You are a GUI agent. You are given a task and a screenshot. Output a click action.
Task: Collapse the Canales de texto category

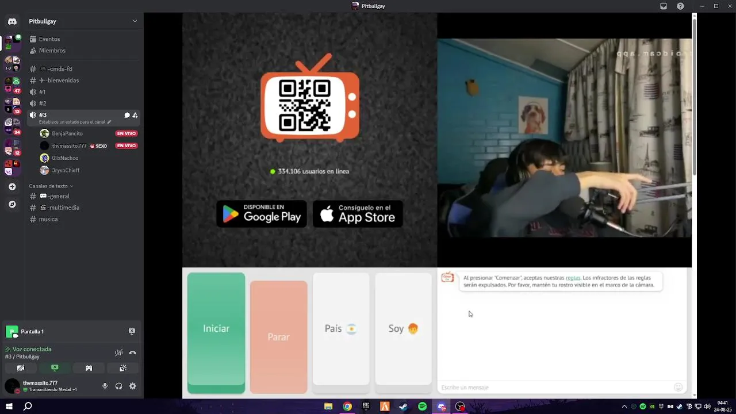click(51, 186)
